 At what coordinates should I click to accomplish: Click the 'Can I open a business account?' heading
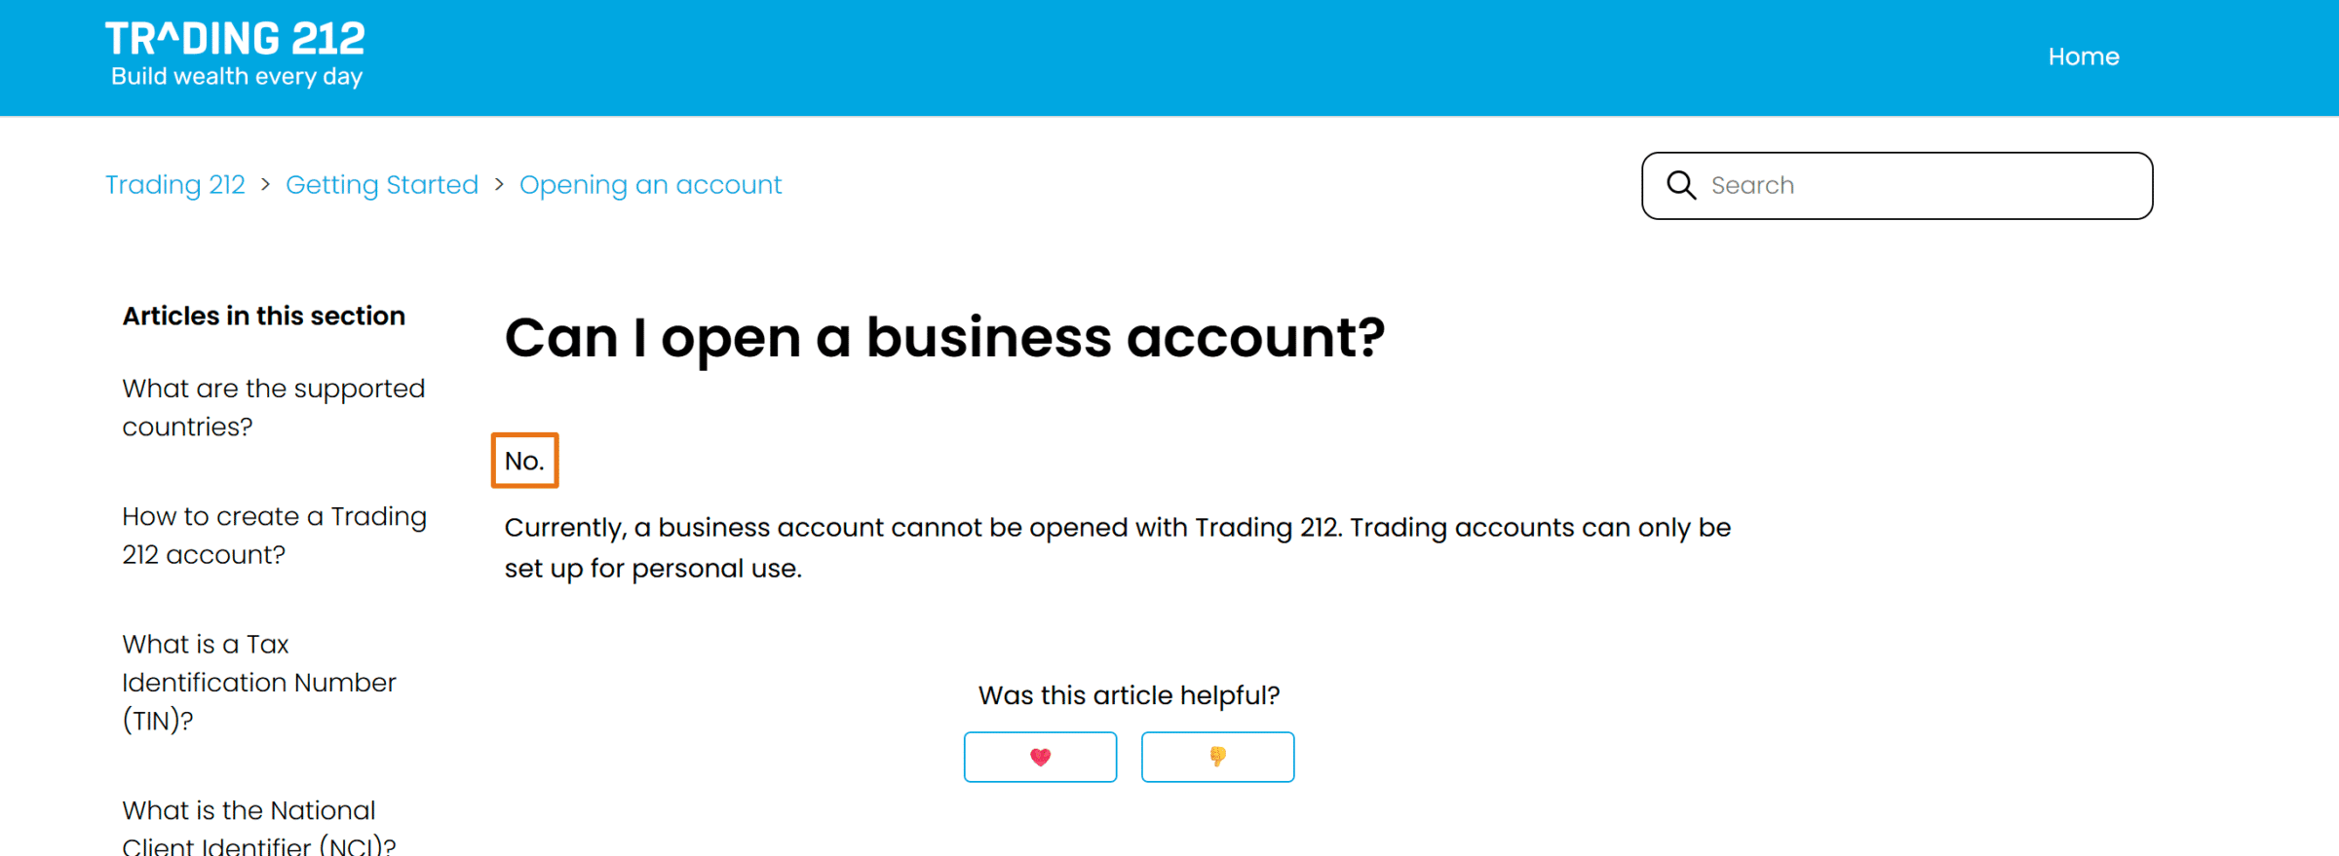(944, 338)
